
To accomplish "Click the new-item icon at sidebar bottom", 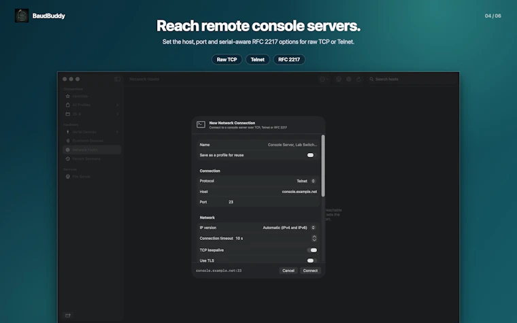I will [x=68, y=316].
